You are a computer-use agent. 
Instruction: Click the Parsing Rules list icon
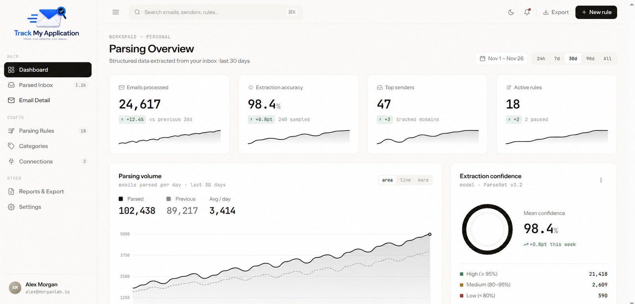[x=11, y=131]
